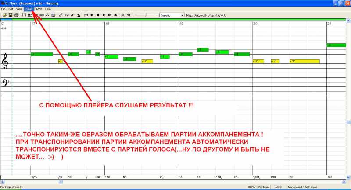Click the grid layout icon after the A

tap(53, 15)
